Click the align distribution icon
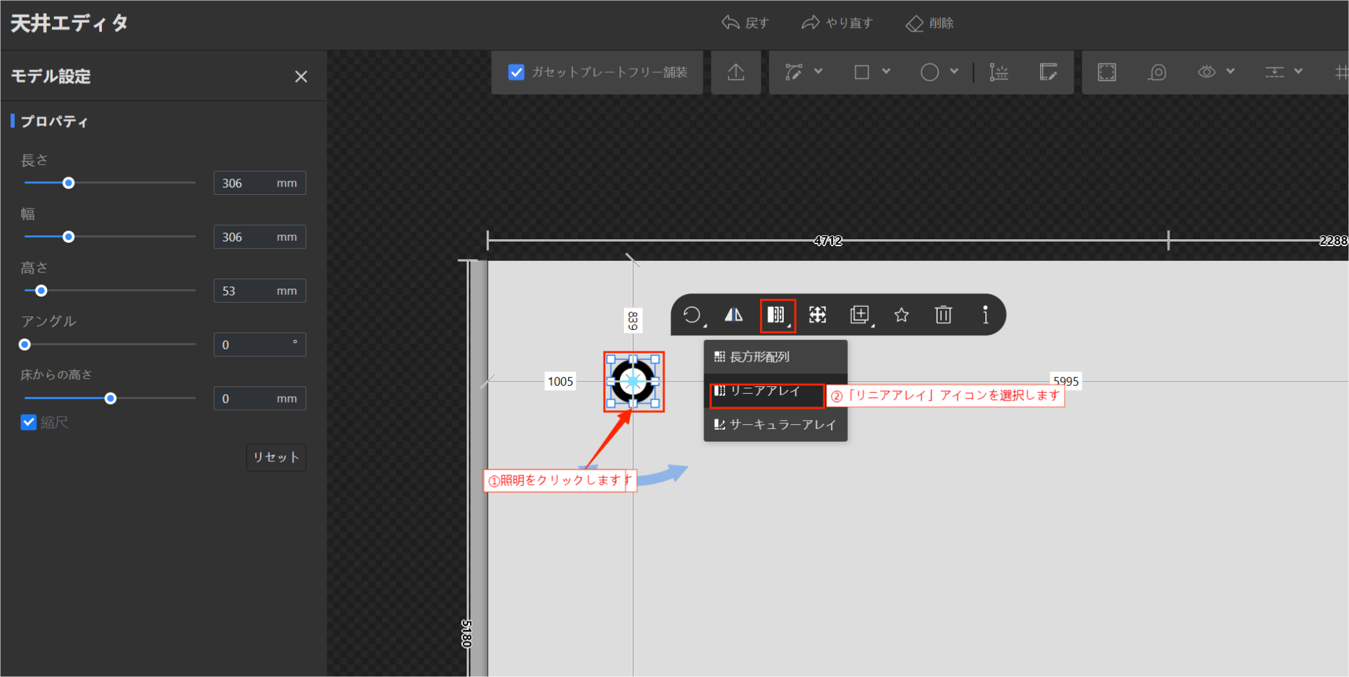 (x=1274, y=72)
